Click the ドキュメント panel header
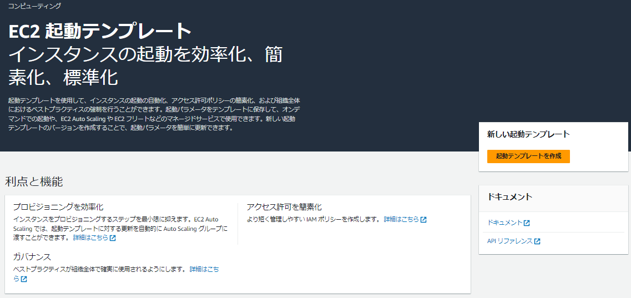The width and height of the screenshot is (631, 298). click(509, 196)
